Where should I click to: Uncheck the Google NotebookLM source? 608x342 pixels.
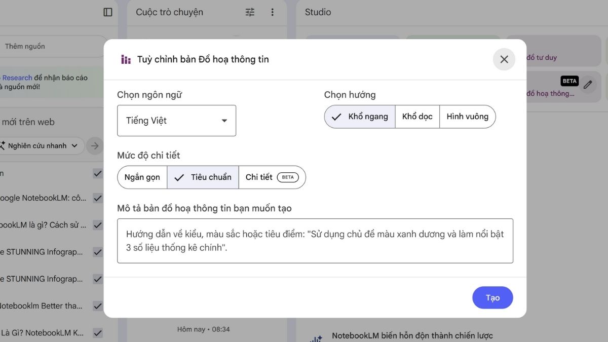[98, 198]
